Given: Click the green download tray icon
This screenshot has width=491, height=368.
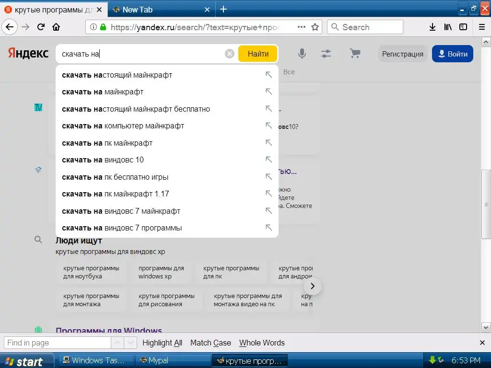Looking at the screenshot, I should 433,360.
